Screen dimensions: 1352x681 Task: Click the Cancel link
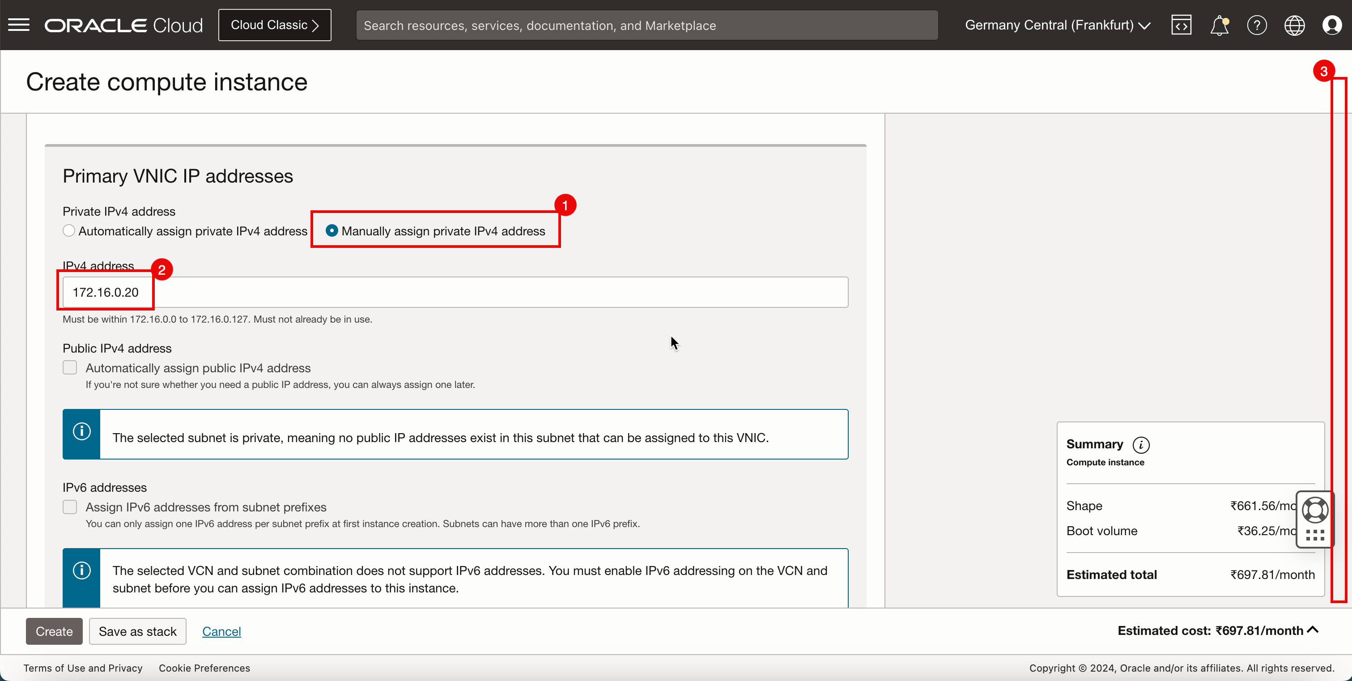pyautogui.click(x=221, y=631)
